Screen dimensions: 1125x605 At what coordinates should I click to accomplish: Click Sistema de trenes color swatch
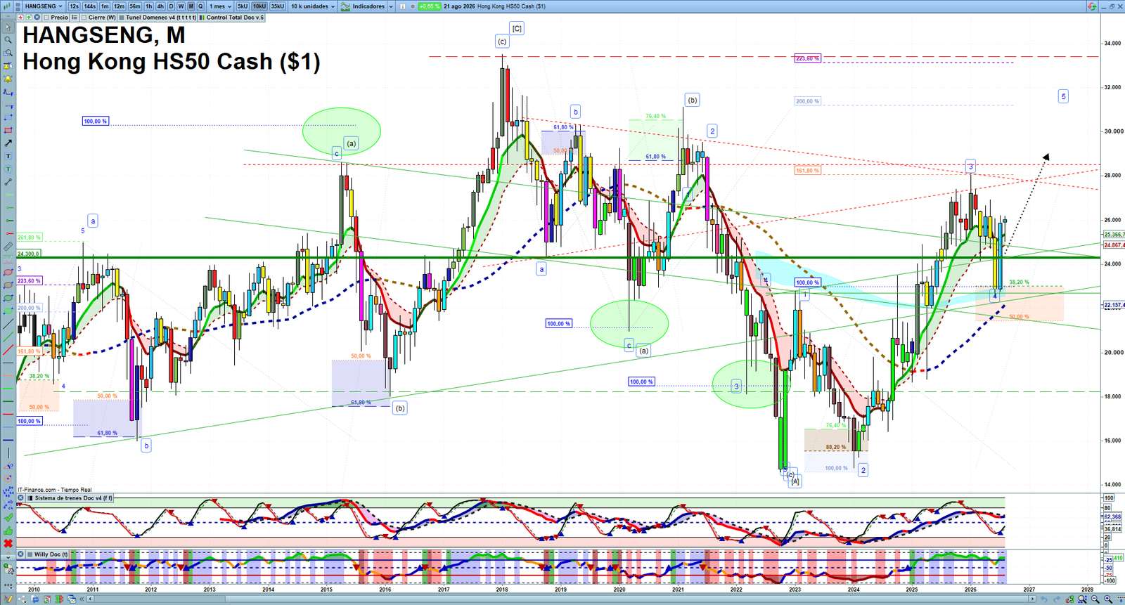[31, 498]
